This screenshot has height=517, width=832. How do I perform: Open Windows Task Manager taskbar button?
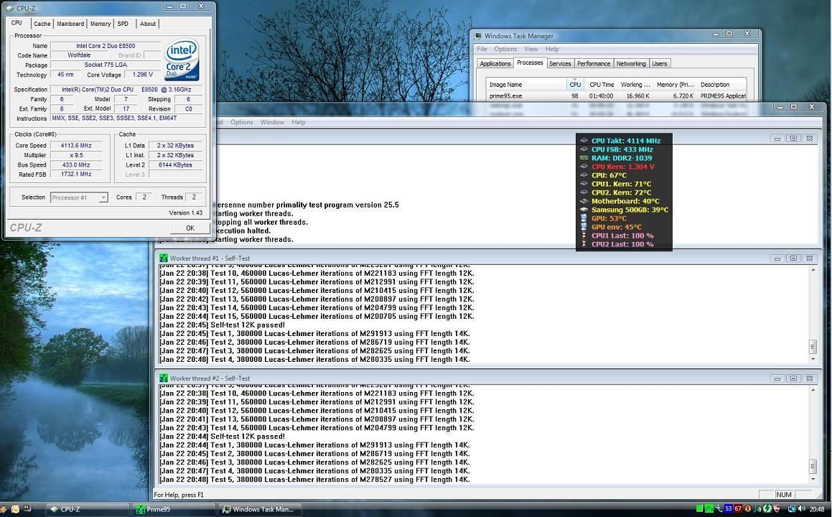pos(260,509)
